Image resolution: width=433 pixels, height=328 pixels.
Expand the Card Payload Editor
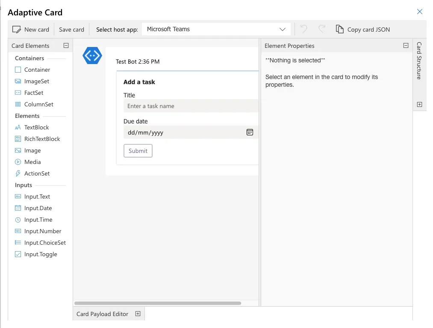click(138, 313)
